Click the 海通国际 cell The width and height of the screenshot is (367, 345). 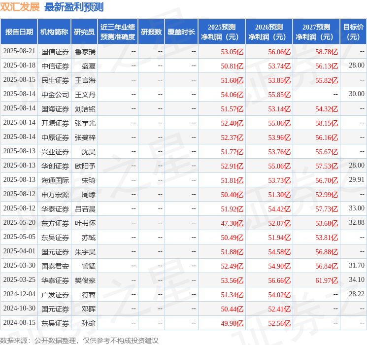tap(55, 180)
